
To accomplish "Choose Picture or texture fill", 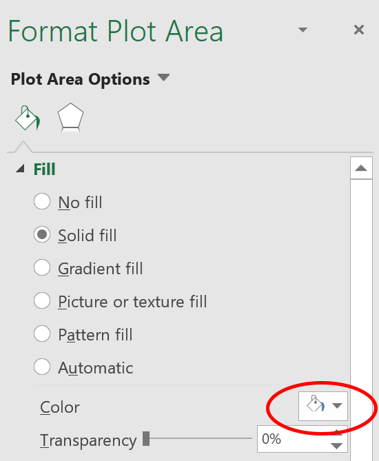I will click(x=121, y=301).
